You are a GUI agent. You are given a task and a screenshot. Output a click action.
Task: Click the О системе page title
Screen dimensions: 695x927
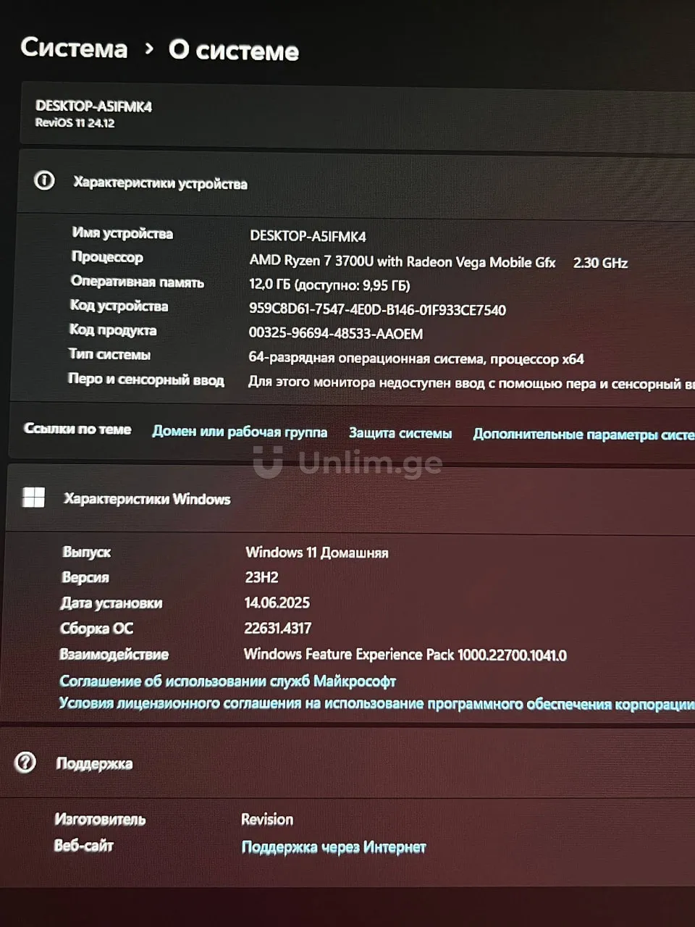[233, 50]
